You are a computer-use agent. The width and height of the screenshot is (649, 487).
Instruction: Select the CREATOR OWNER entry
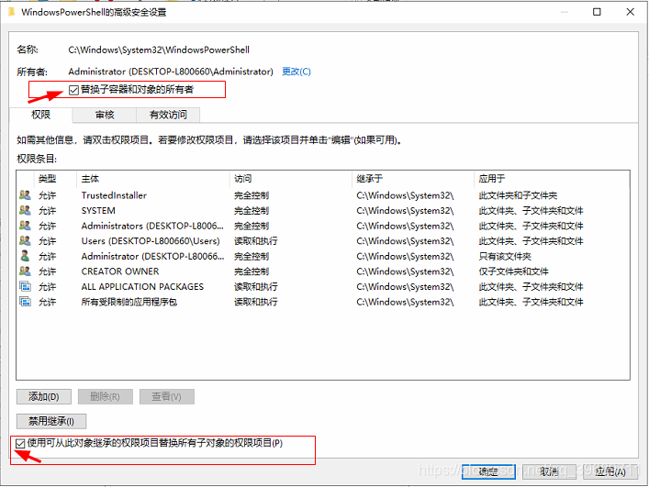click(120, 271)
